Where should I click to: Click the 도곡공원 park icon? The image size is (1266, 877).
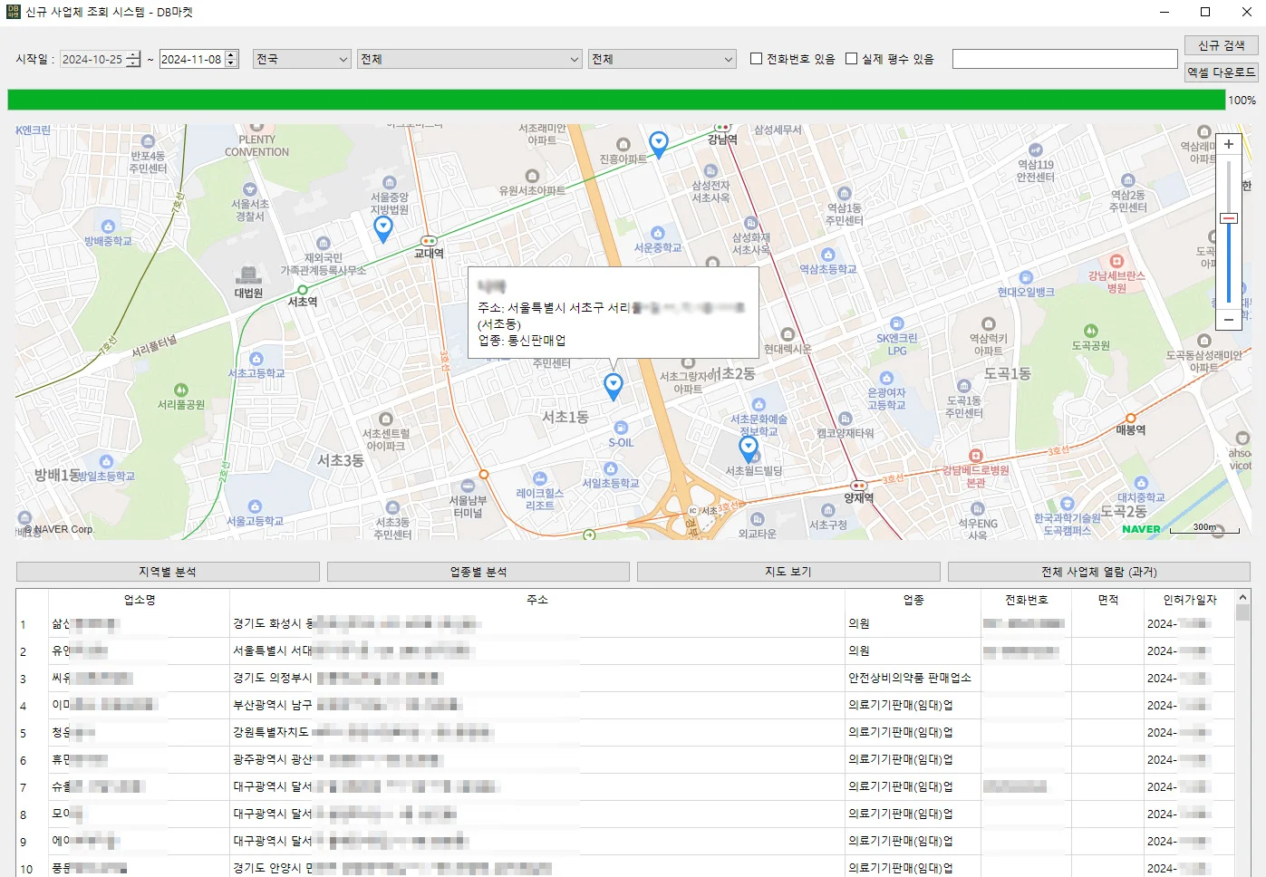1091,331
